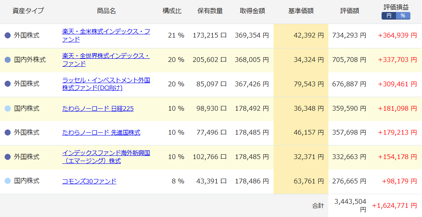422x217 pixels.
Task: Select acquisition amount 368,005 円
Action: (252, 60)
